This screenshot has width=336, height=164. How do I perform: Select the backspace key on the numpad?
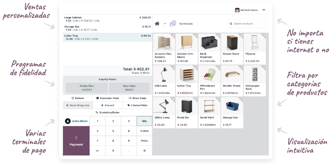(x=144, y=150)
